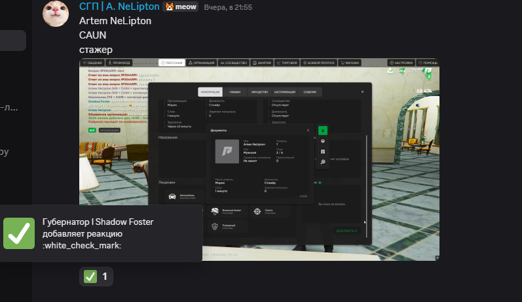Click the Автомобиль license car icon

tap(172, 196)
